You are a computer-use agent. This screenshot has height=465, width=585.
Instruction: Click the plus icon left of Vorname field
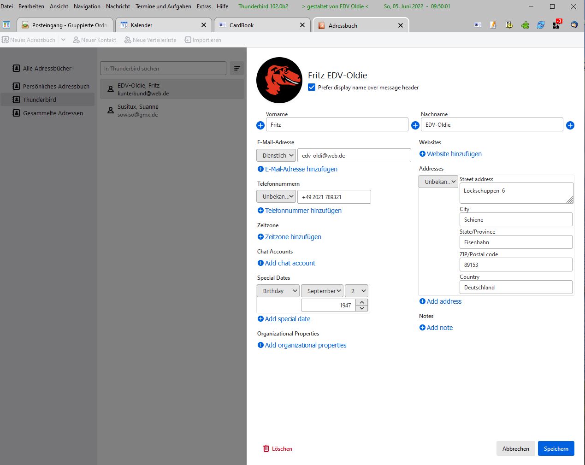(260, 125)
